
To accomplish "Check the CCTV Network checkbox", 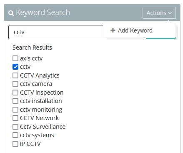I will click(15, 118).
